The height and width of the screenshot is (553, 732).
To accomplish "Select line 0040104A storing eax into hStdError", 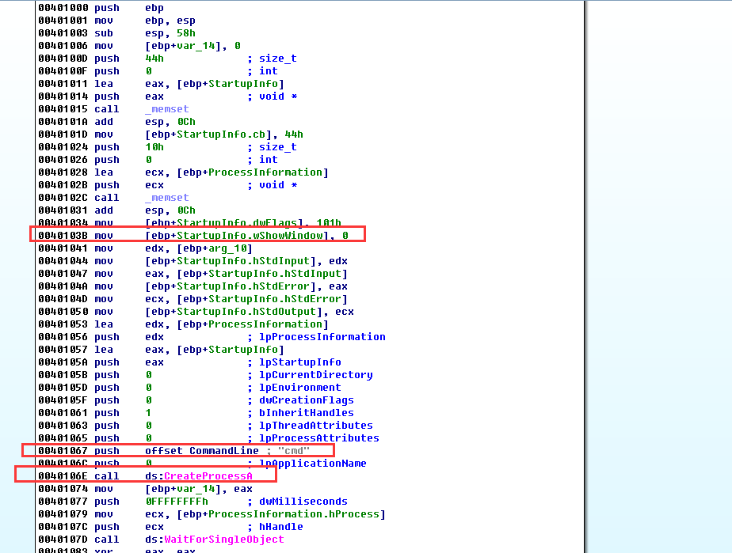I will tap(193, 286).
